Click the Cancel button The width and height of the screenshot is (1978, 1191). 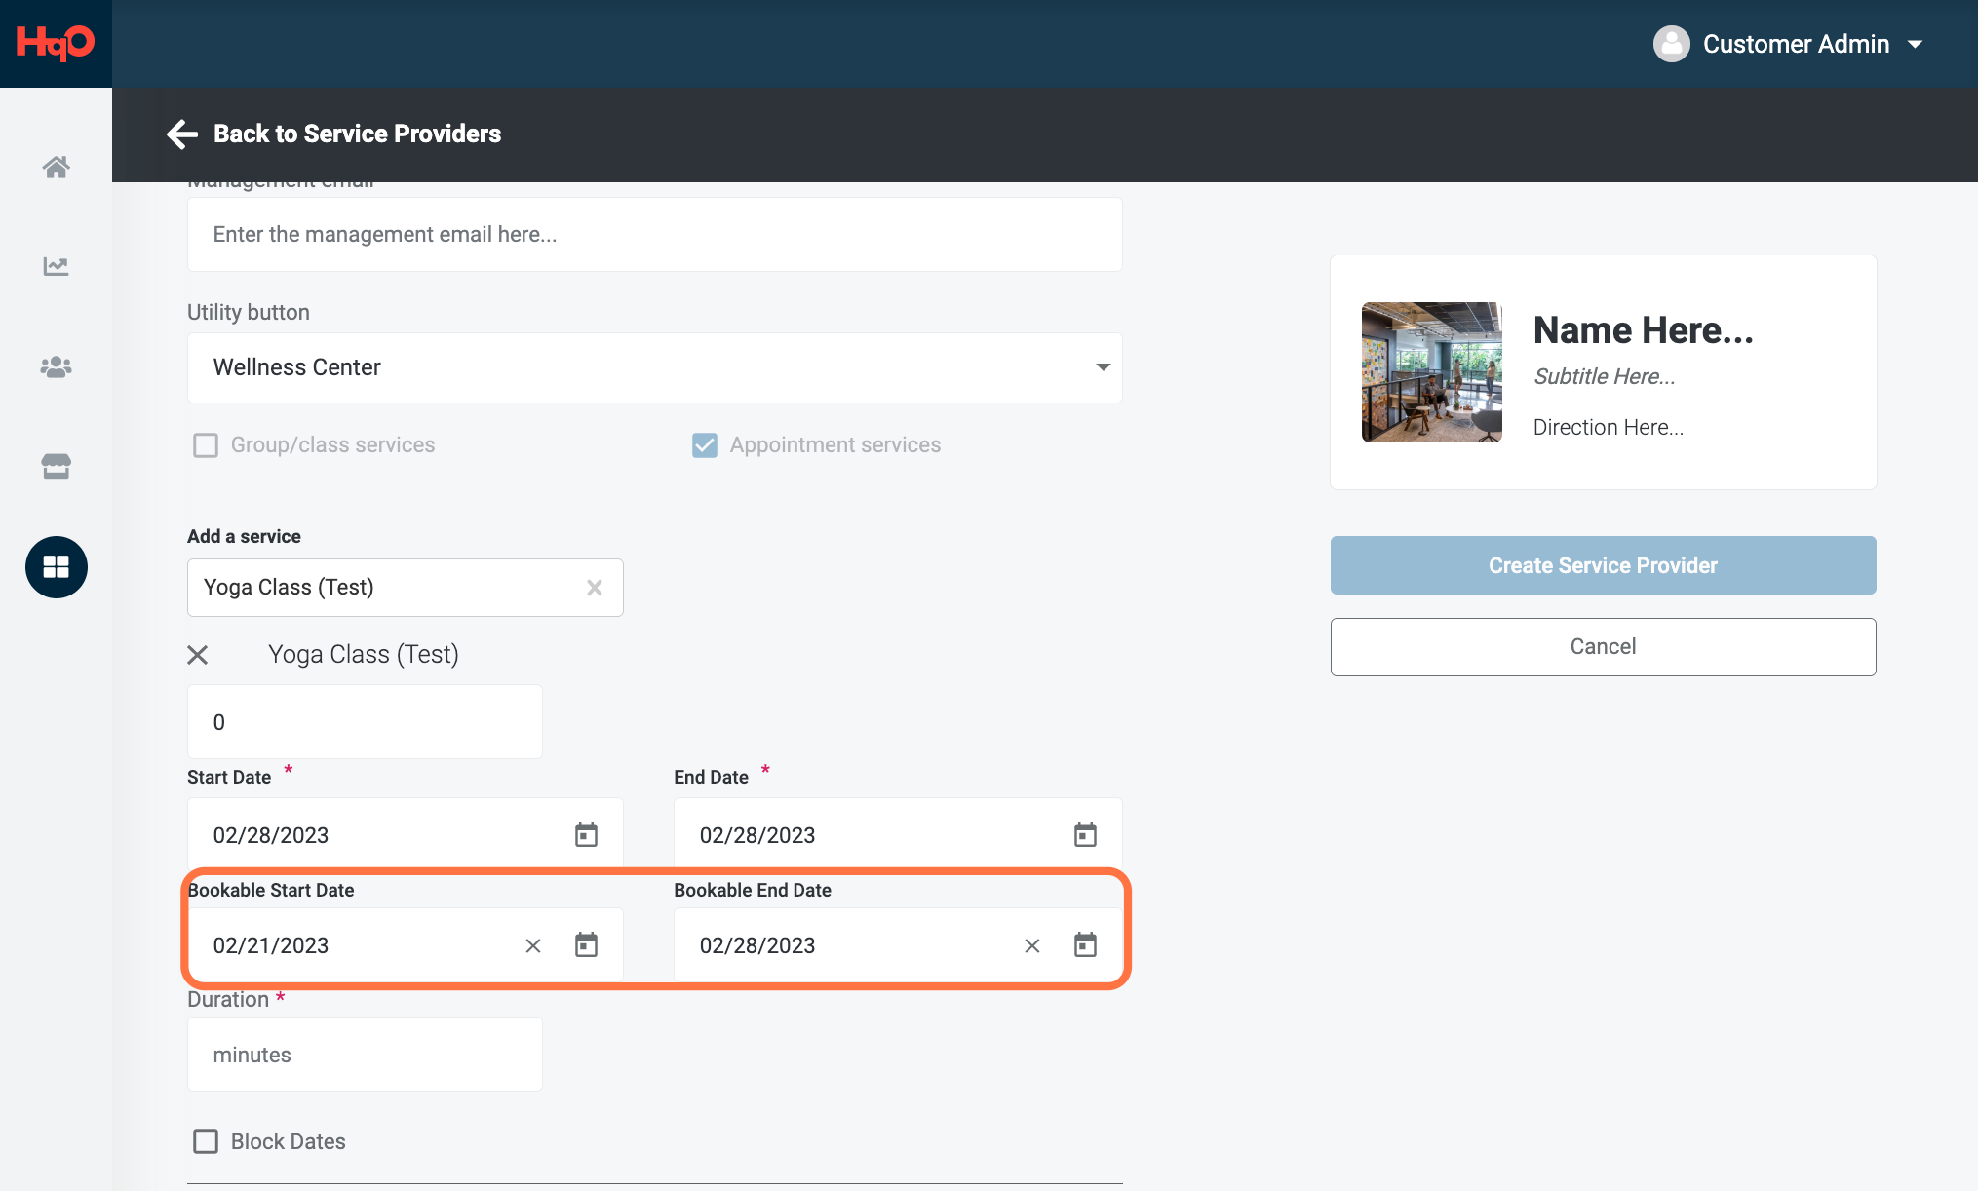(x=1603, y=647)
